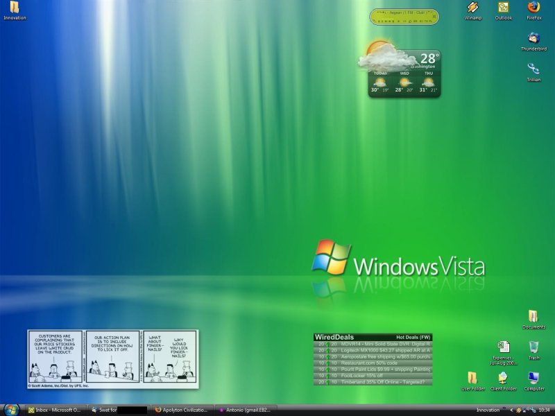Select the User Folder desktop icon
This screenshot has height=416, width=555.
coord(473,378)
